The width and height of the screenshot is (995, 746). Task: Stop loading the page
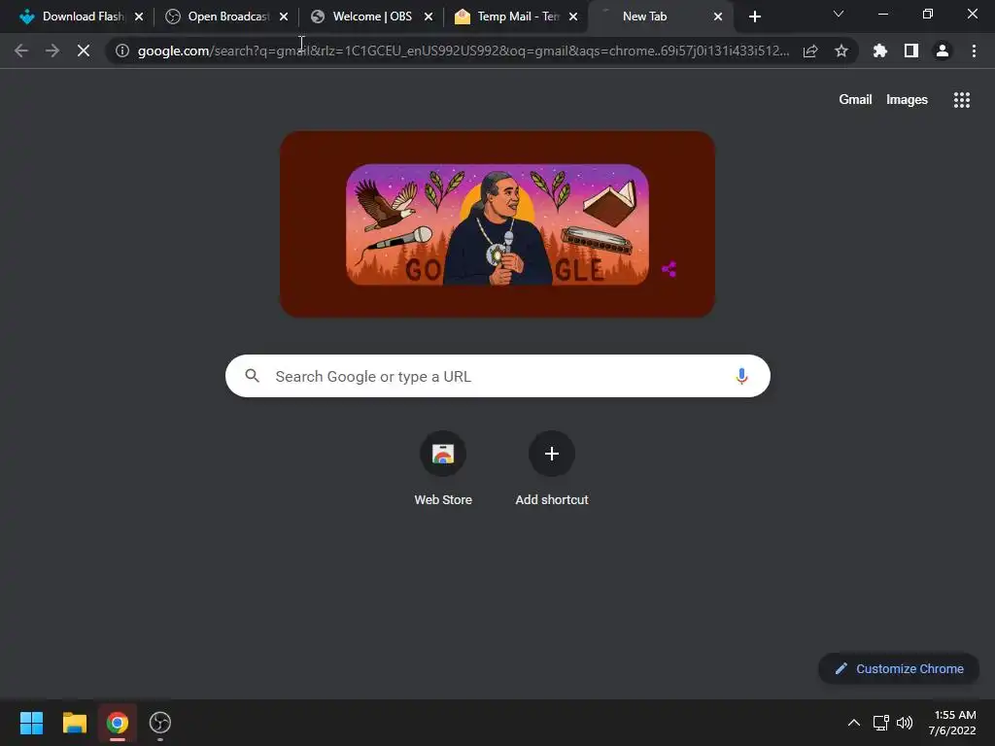click(x=84, y=51)
